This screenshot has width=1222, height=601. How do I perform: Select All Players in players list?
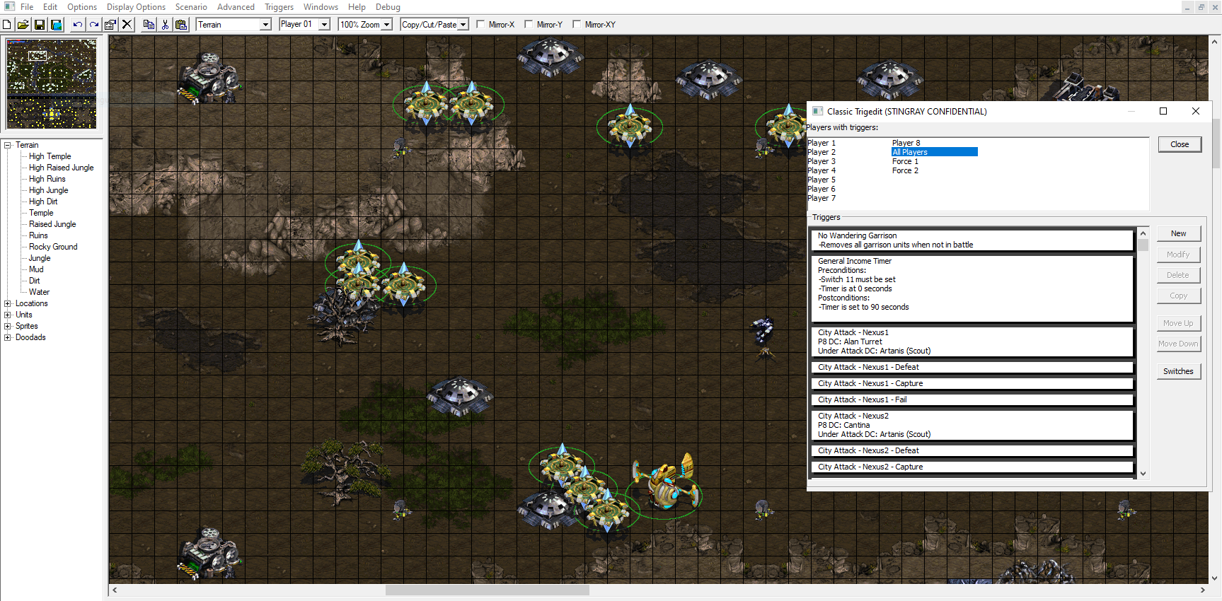click(x=934, y=152)
